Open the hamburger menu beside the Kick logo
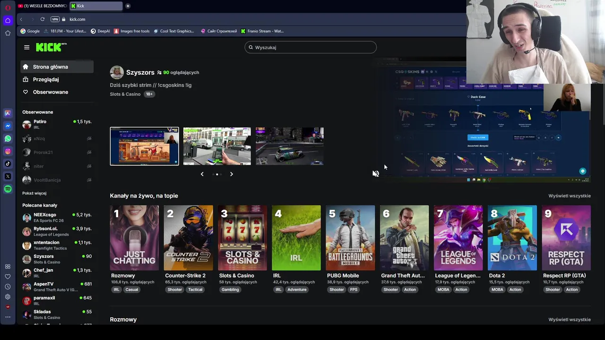This screenshot has width=605, height=340. click(x=26, y=47)
